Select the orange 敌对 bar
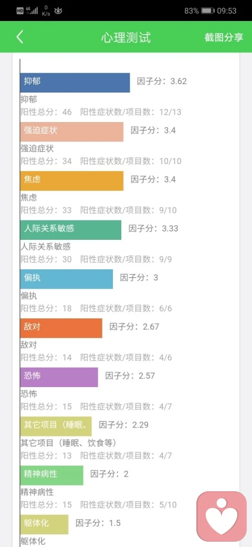Image resolution: width=252 pixels, height=547 pixels. 61,328
